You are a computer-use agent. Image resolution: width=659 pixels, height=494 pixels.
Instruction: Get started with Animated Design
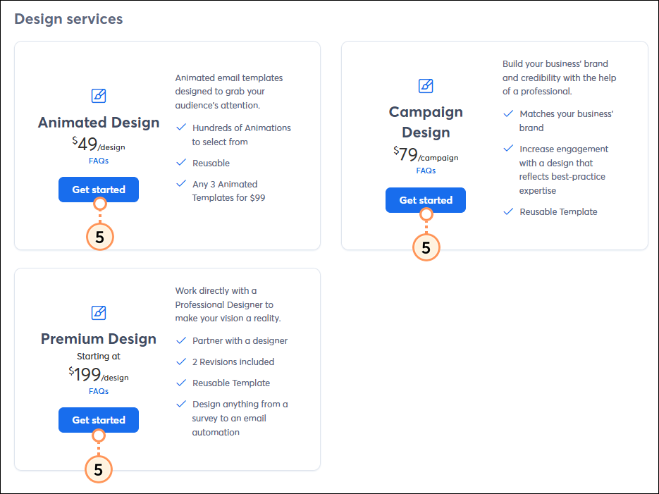[x=99, y=190]
